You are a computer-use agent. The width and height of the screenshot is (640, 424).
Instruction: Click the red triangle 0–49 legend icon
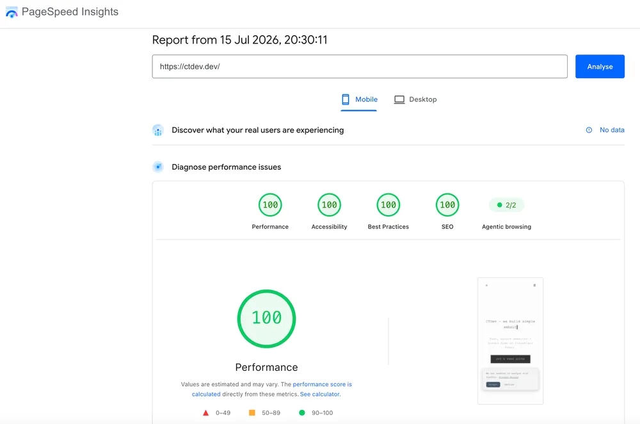pos(205,413)
